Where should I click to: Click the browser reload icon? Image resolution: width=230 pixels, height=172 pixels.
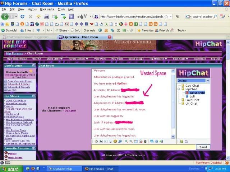22,16
